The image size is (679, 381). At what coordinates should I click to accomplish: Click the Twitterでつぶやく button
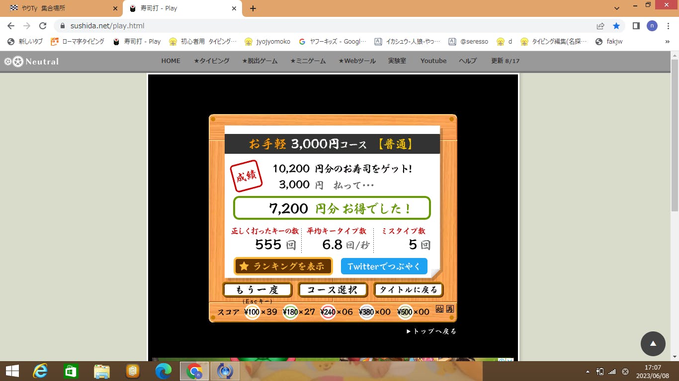(384, 266)
